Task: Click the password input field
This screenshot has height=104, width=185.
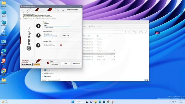Action: (x=58, y=25)
